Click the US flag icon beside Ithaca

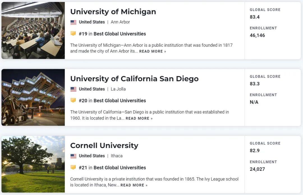(73, 156)
